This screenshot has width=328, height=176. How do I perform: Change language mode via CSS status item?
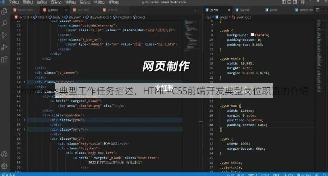tap(288, 175)
